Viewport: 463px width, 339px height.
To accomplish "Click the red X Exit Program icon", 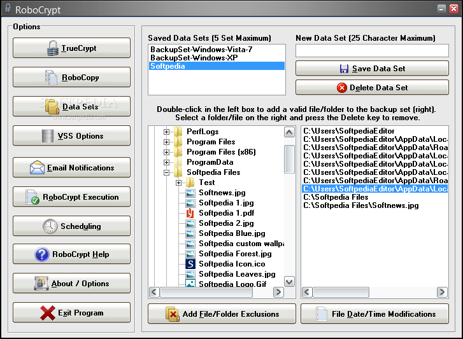I will click(x=48, y=313).
